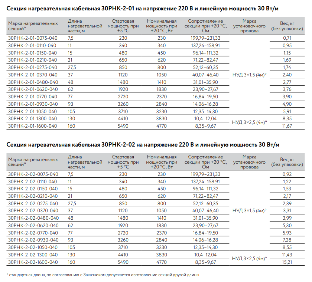Select model code 30РНК-2-01-1600-040
This screenshot has width=312, height=282.
pos(32,126)
